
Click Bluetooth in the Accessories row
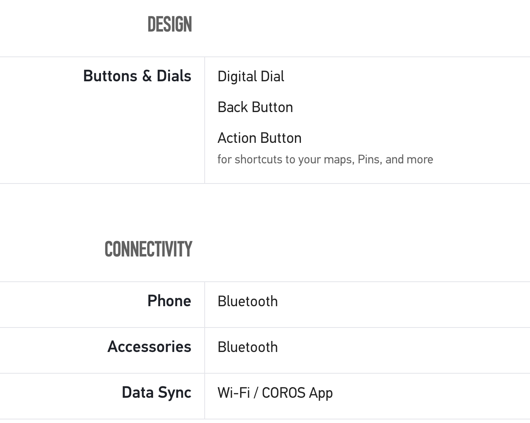click(248, 347)
